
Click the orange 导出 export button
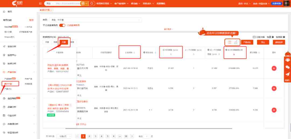(x=263, y=42)
